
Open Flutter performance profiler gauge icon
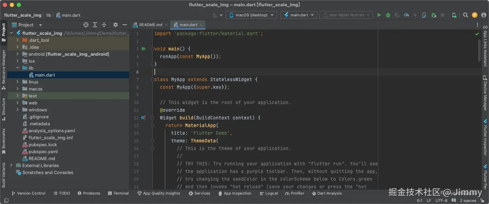(406, 15)
